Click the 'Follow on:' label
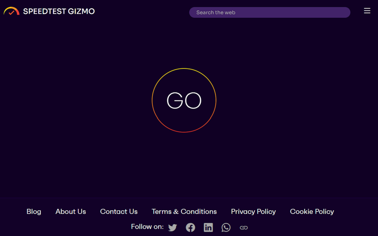The image size is (378, 236). click(x=147, y=227)
